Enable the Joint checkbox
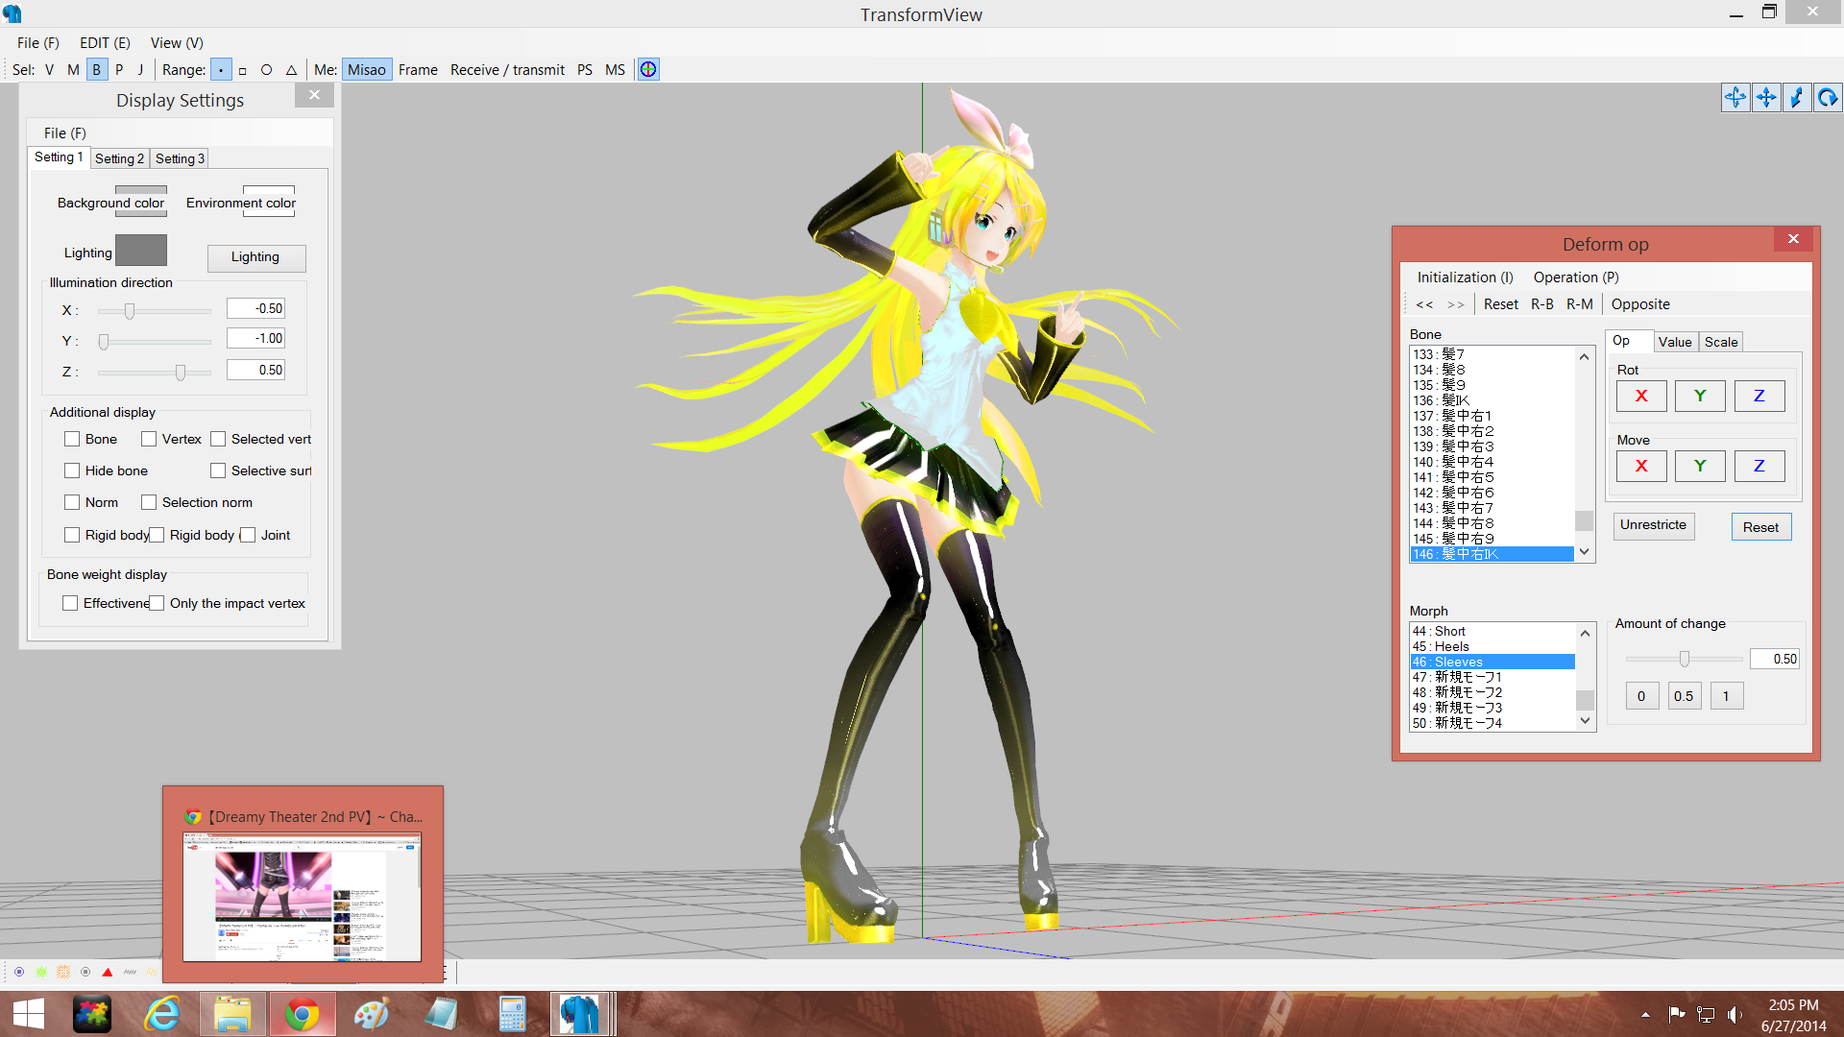 [x=248, y=535]
